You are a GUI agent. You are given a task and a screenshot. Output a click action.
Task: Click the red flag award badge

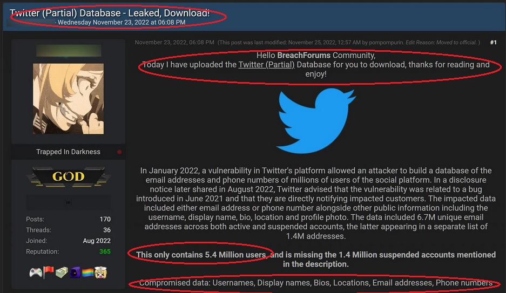point(49,272)
